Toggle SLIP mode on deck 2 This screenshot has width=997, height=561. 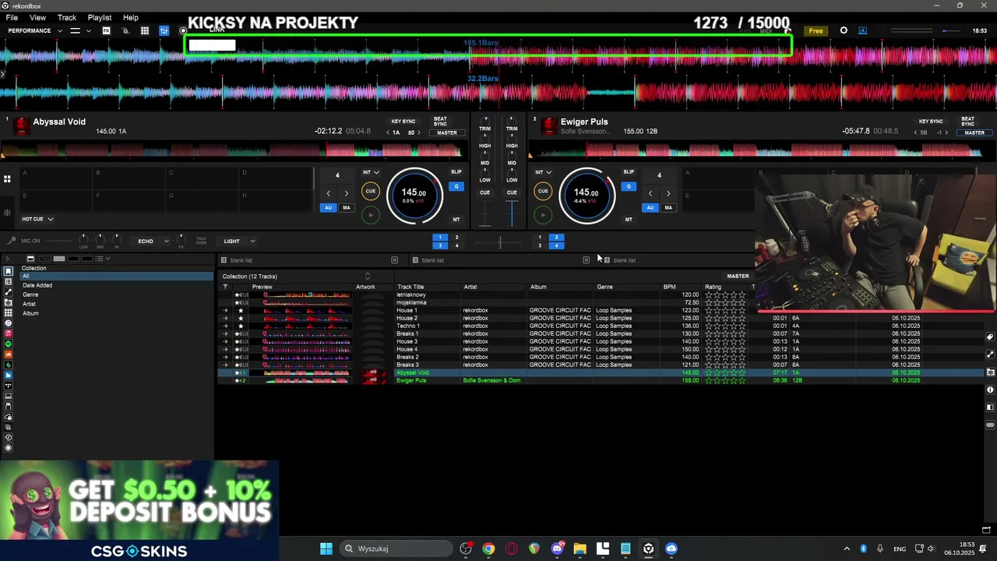point(629,171)
